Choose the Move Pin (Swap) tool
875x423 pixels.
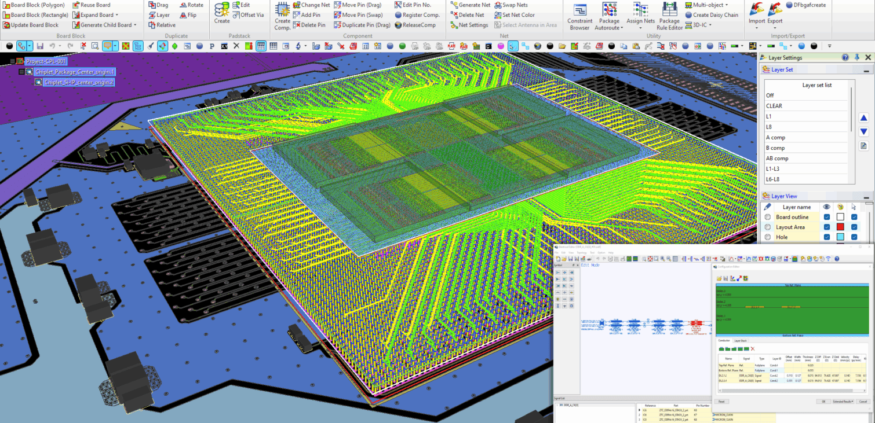(x=361, y=15)
